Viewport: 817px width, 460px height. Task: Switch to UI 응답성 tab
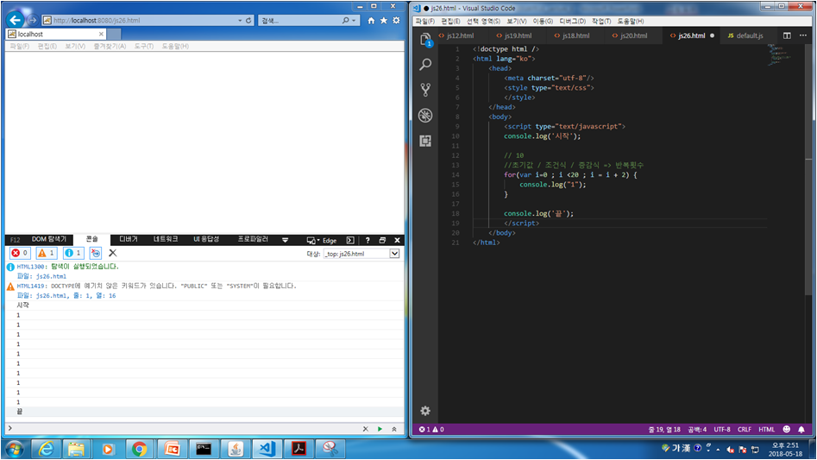tap(206, 239)
